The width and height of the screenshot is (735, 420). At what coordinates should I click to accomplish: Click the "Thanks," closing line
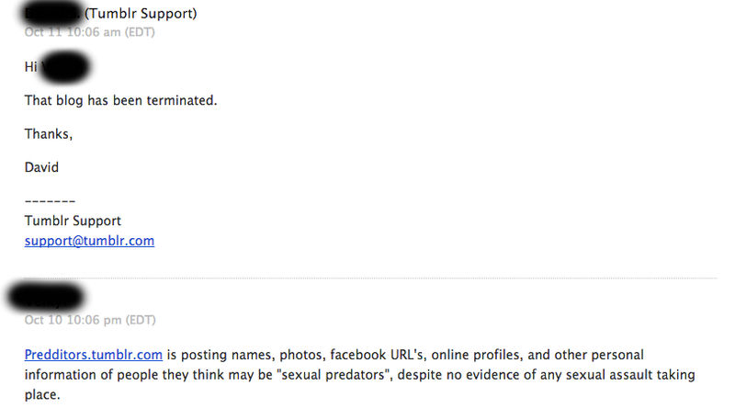point(49,134)
